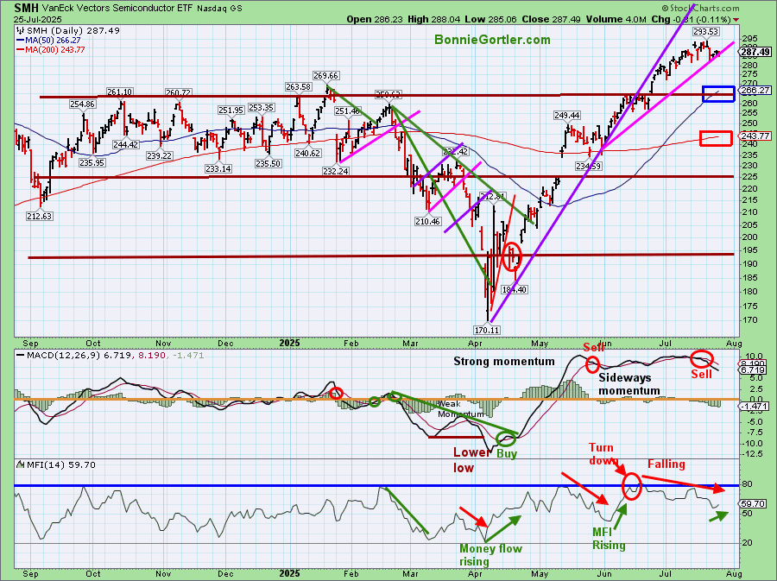Click the small green circle on MACD in February
Image resolution: width=777 pixels, height=581 pixels.
(x=375, y=401)
